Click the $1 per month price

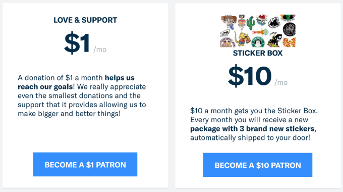[x=85, y=43]
